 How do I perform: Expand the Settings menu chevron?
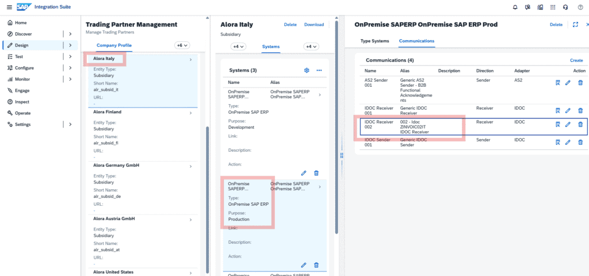[x=70, y=124]
